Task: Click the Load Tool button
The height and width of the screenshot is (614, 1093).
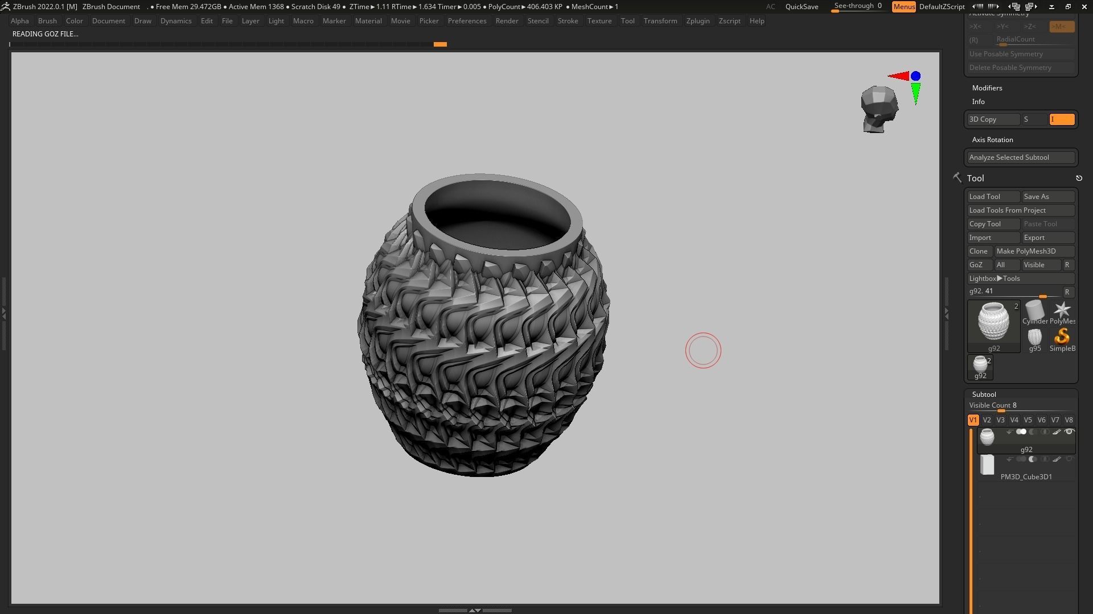Action: pos(993,197)
